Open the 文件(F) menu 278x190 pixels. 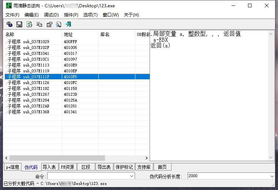coord(12,15)
